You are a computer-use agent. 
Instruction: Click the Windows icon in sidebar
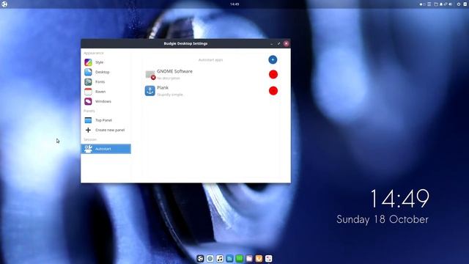click(x=88, y=101)
